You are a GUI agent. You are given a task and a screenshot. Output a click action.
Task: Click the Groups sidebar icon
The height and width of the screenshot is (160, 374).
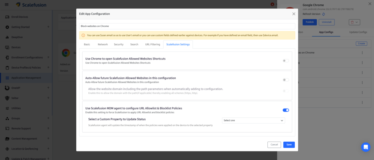(7, 118)
